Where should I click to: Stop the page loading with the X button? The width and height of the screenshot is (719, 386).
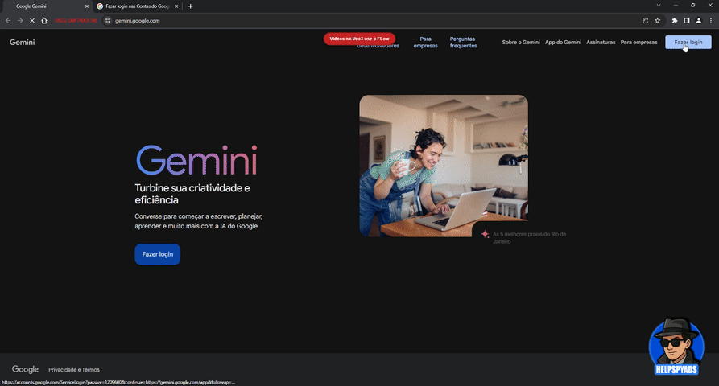[31, 20]
